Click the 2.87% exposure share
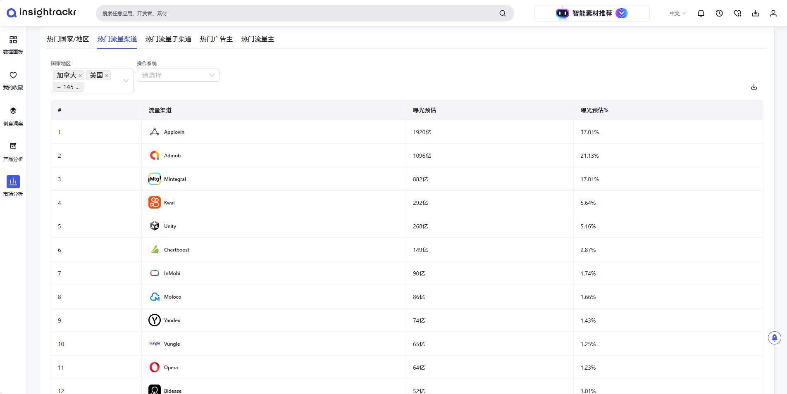This screenshot has height=394, width=787. point(588,250)
